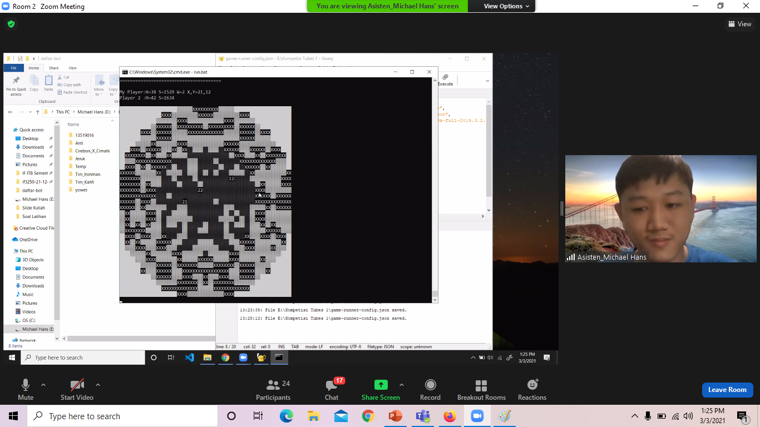
Task: Open Firefox from the outer taskbar
Action: 450,416
